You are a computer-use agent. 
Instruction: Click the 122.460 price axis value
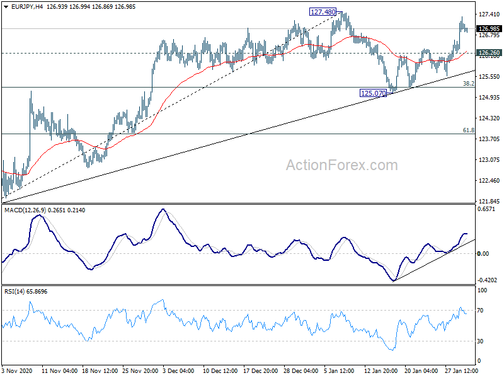point(490,181)
